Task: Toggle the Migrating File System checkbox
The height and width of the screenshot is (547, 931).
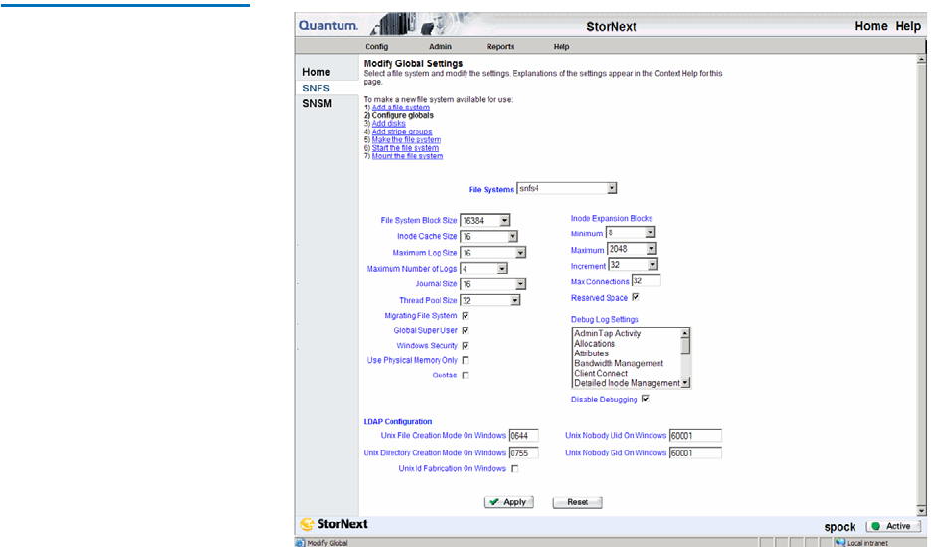Action: 465,315
